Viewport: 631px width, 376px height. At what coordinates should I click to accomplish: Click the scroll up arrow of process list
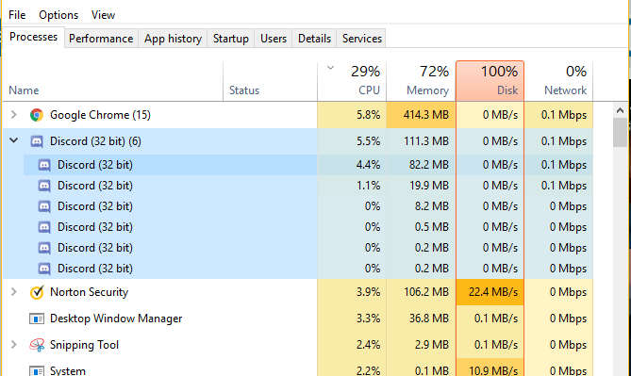pos(620,110)
